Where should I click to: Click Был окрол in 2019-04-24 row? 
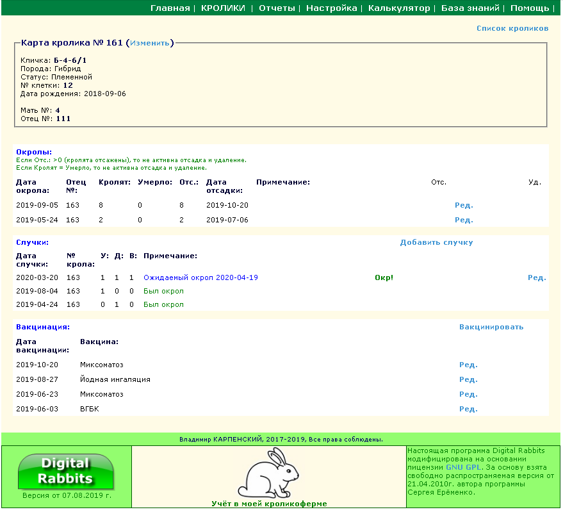click(x=163, y=304)
